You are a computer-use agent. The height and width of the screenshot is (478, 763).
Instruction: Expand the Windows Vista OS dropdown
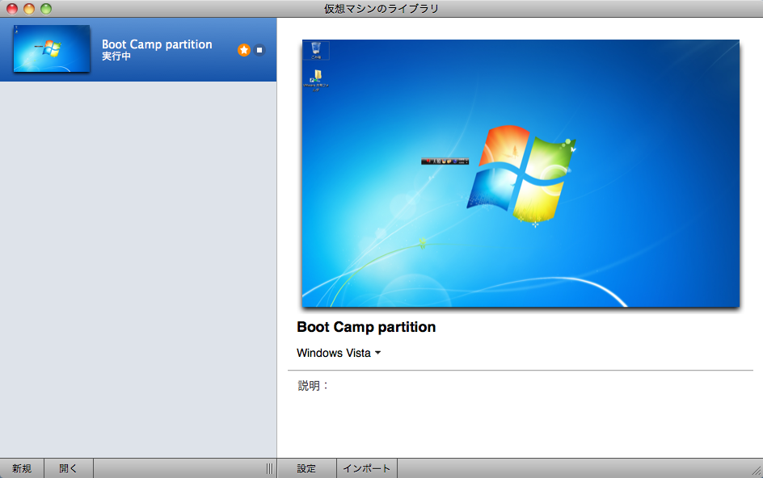pos(339,353)
